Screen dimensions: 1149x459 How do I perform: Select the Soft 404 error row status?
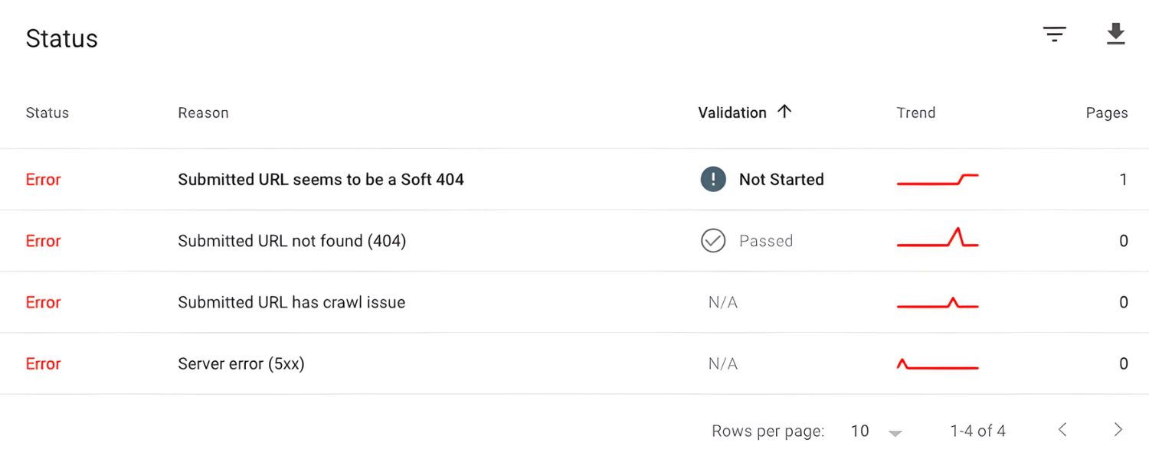point(43,179)
